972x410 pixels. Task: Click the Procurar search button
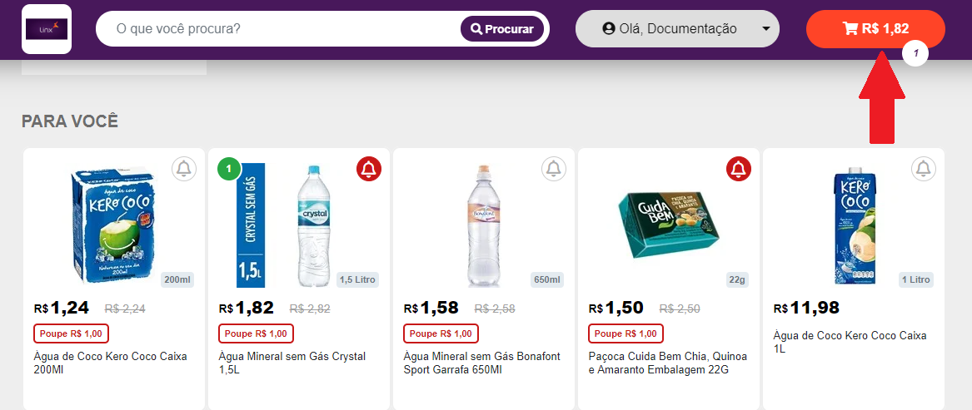point(502,29)
